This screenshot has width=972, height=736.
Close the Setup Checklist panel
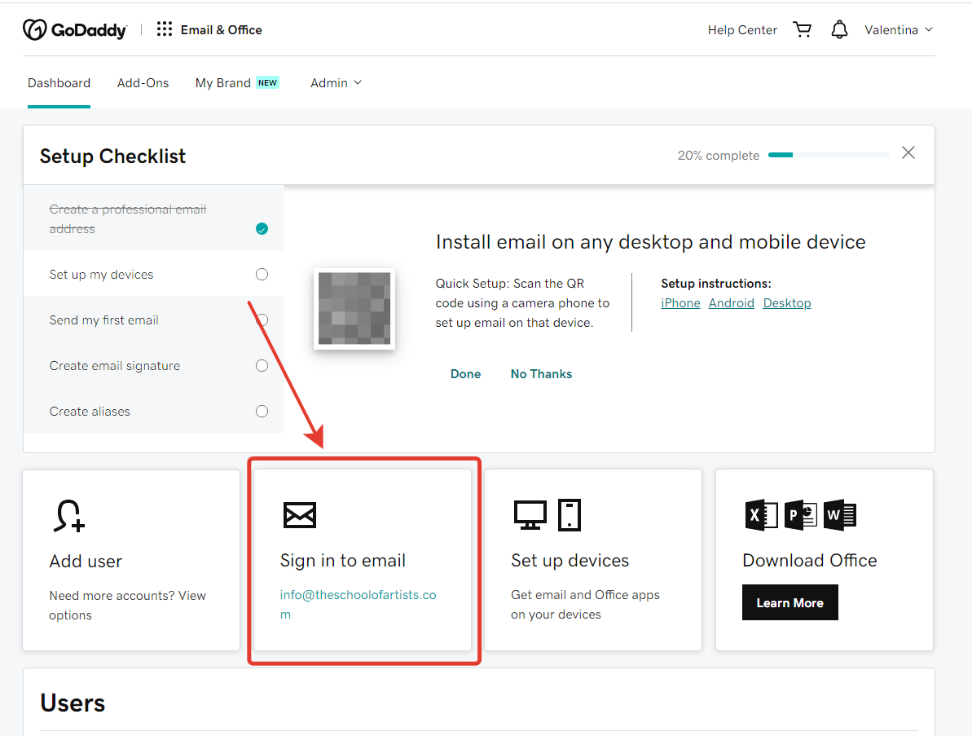(x=908, y=152)
